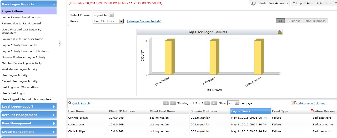Expand the Account Management section
Image resolution: width=337 pixels, height=138 pixels.
[28, 115]
